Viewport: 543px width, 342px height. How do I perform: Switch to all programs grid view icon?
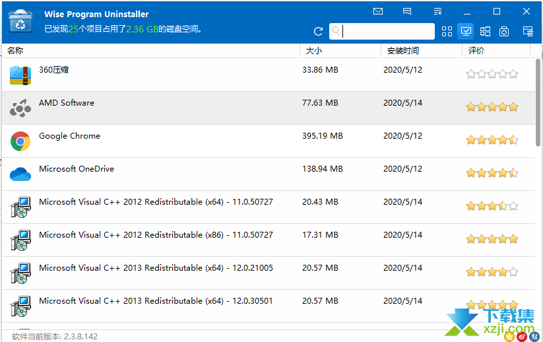[x=447, y=32]
